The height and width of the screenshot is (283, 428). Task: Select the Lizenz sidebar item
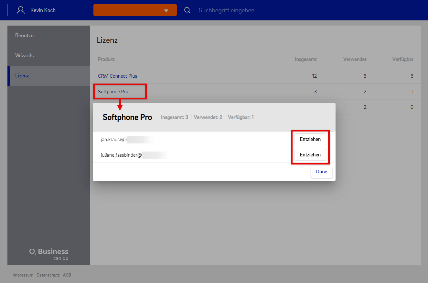pos(22,75)
